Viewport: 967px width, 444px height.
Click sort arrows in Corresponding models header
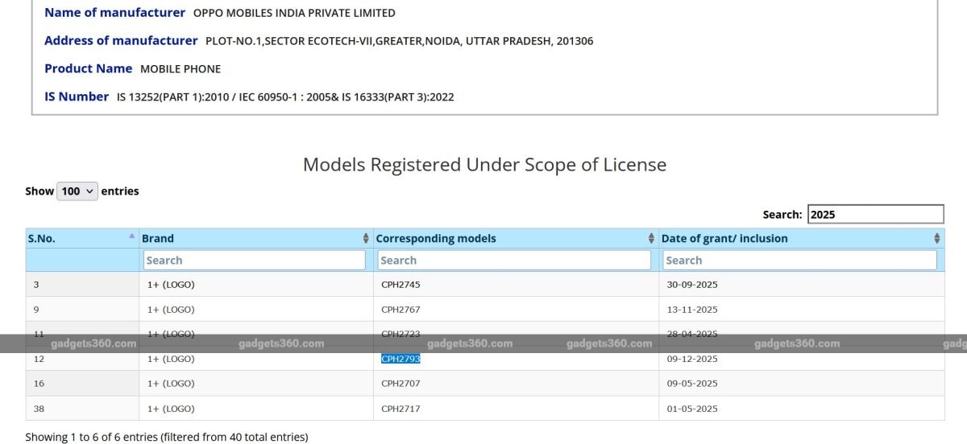[652, 239]
